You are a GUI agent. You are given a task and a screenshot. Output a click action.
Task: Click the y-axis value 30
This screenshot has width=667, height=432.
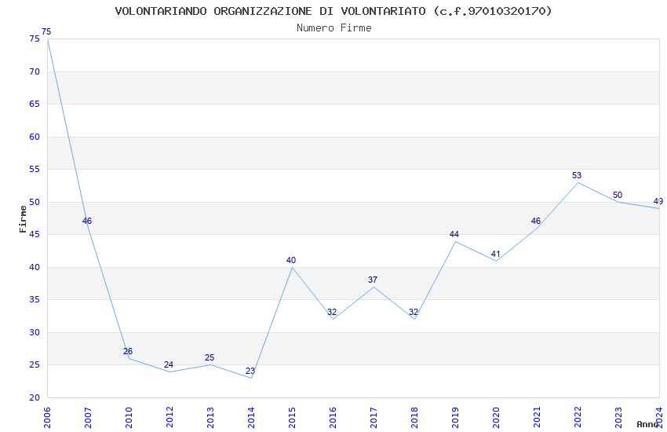(35, 332)
